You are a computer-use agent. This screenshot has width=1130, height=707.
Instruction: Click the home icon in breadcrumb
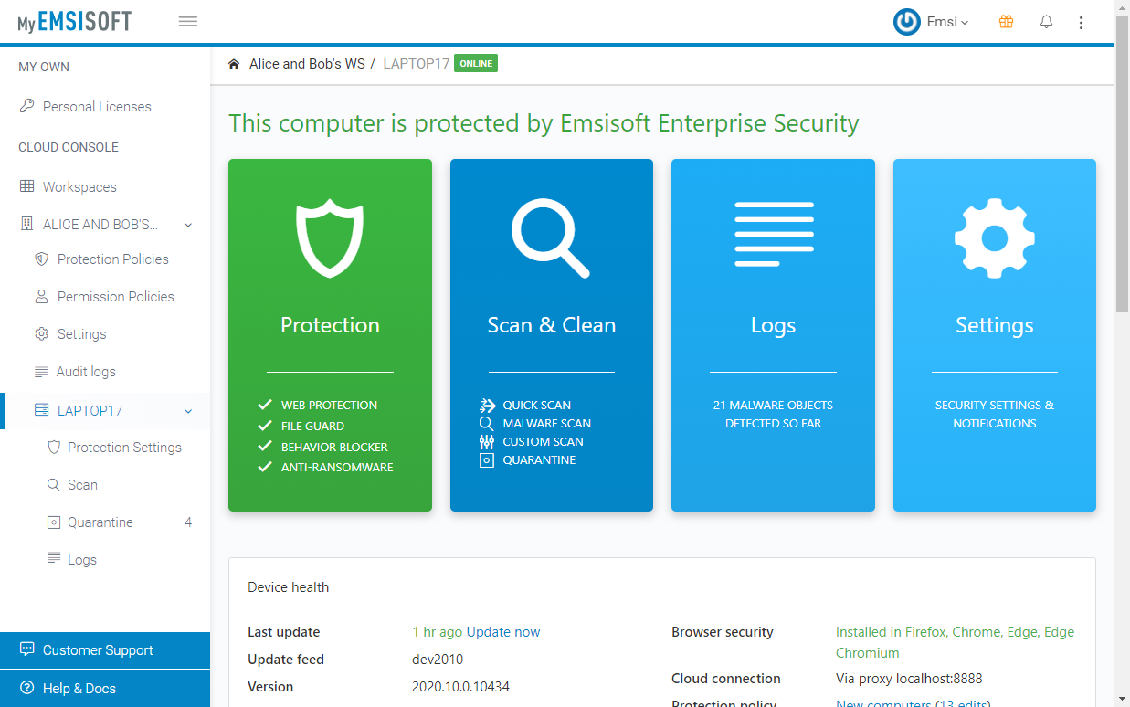pyautogui.click(x=234, y=64)
